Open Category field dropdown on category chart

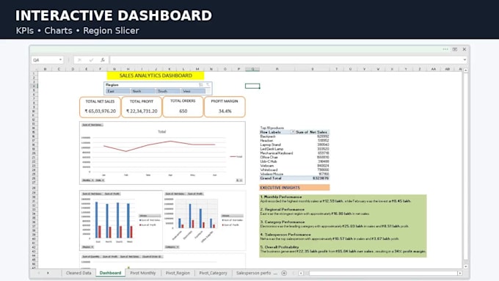click(x=172, y=247)
